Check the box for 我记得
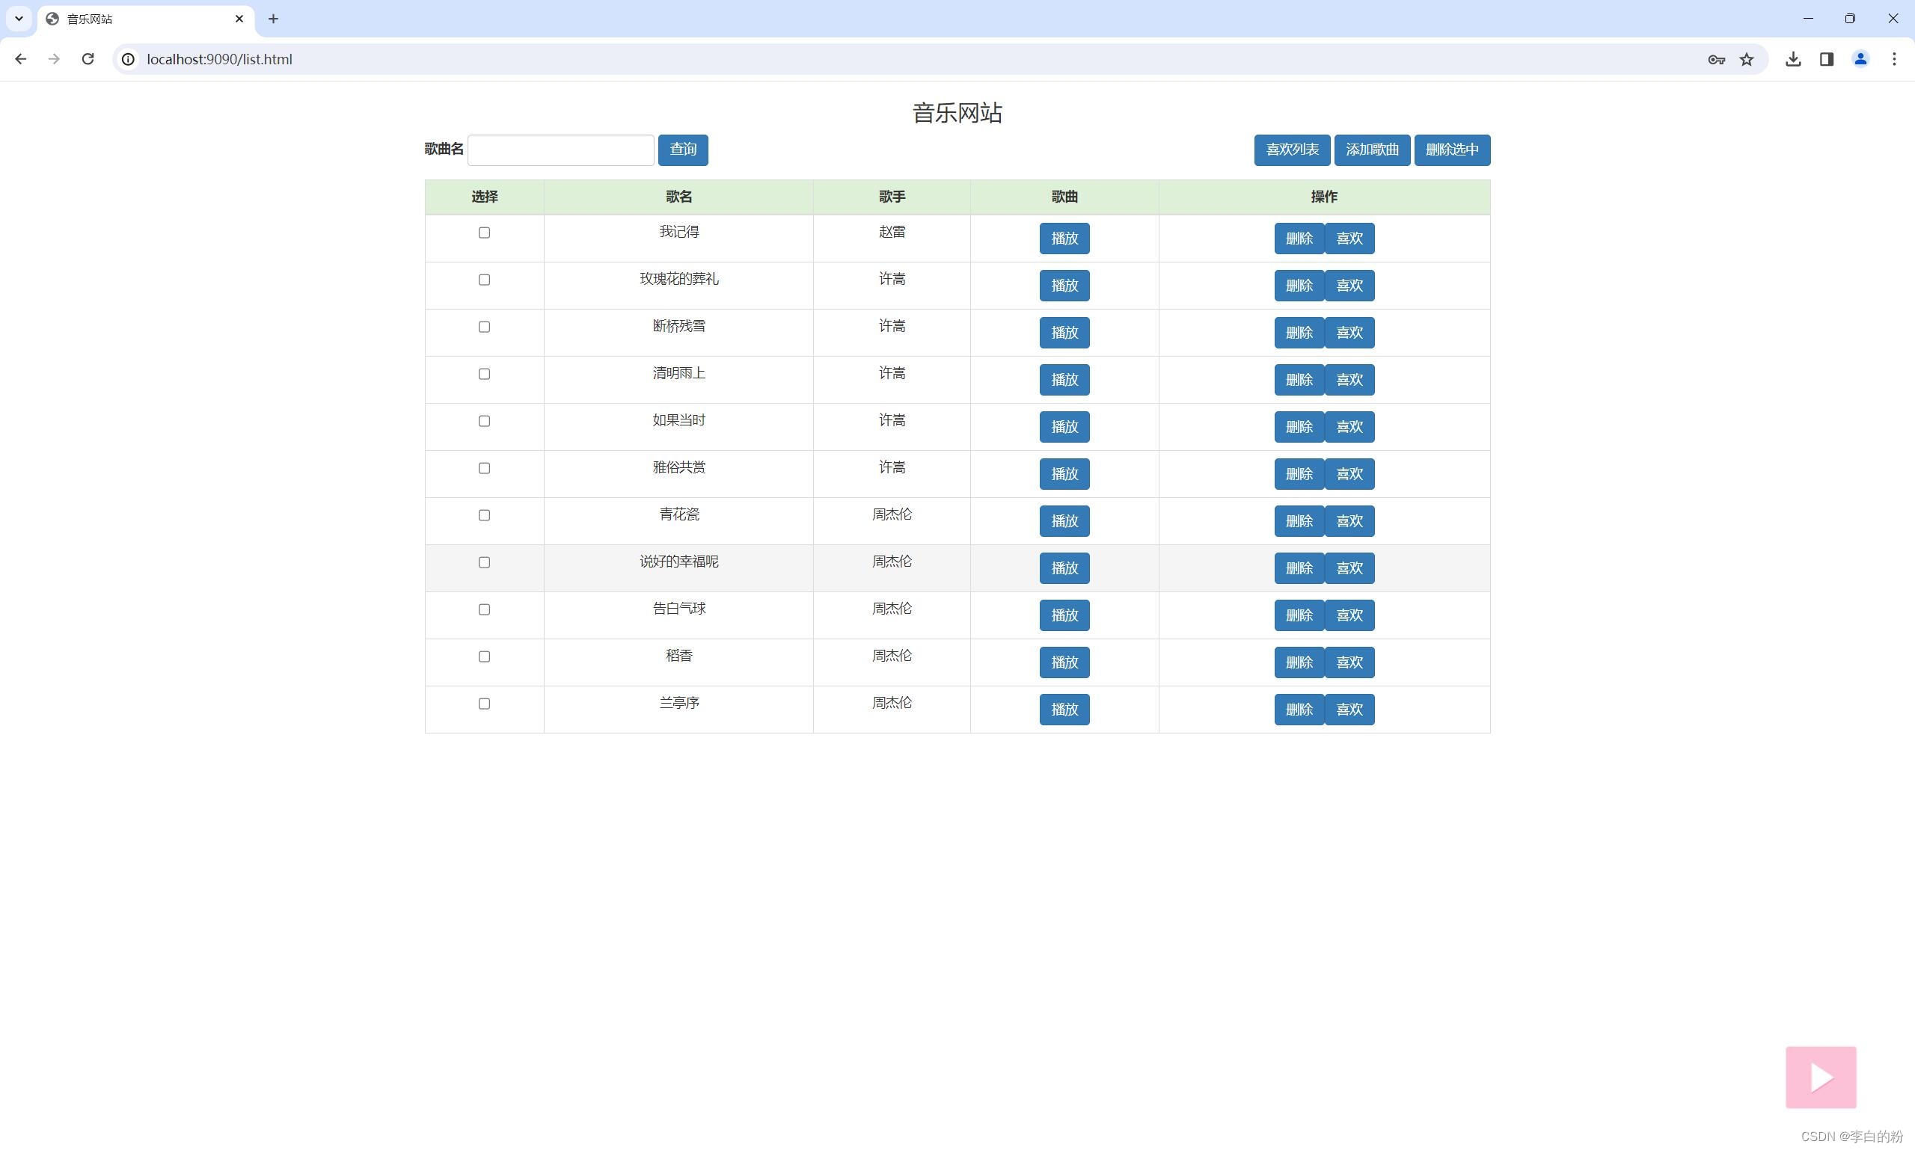 tap(485, 233)
